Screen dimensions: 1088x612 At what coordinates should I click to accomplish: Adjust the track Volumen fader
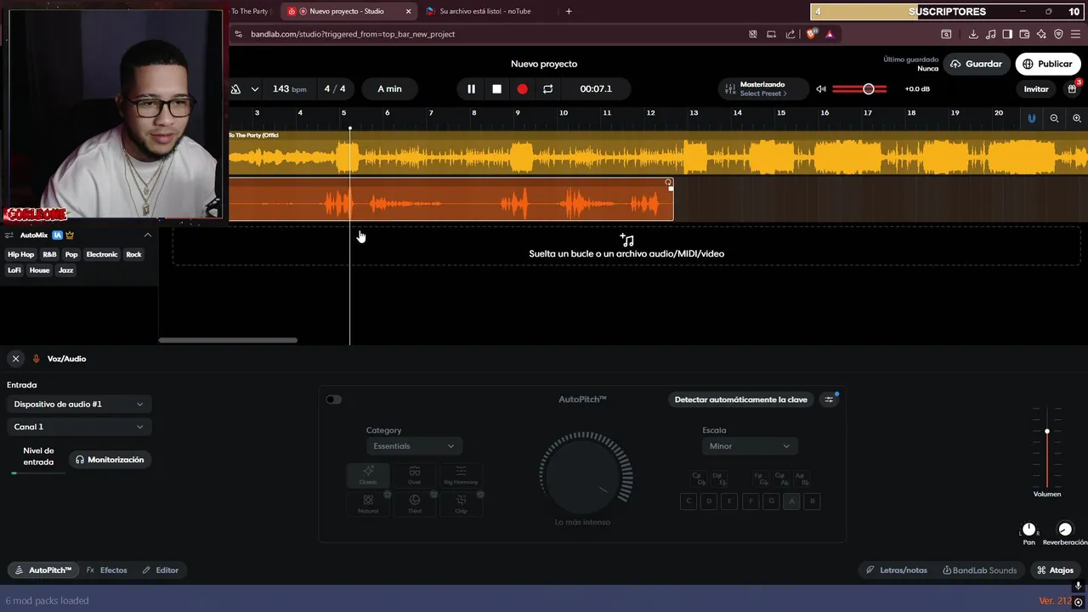tap(1047, 432)
